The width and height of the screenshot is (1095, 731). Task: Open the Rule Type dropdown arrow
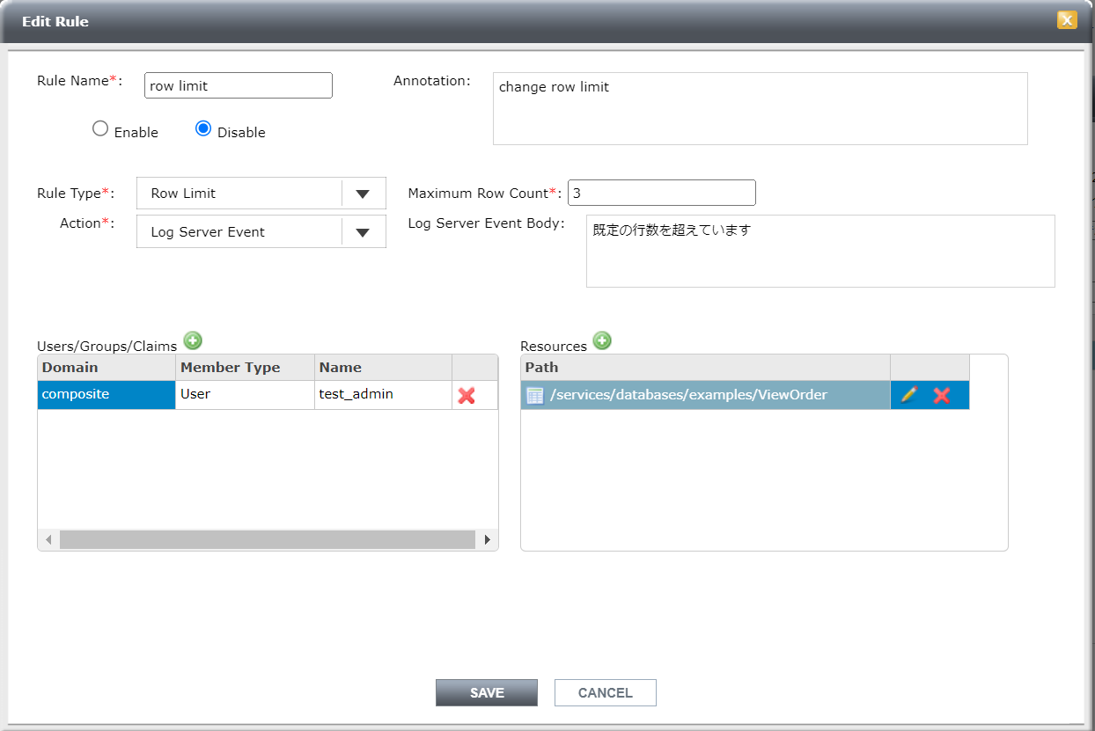363,194
